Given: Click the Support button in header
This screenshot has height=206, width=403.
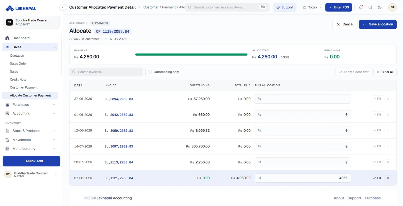Looking at the screenshot, I should coord(285,7).
